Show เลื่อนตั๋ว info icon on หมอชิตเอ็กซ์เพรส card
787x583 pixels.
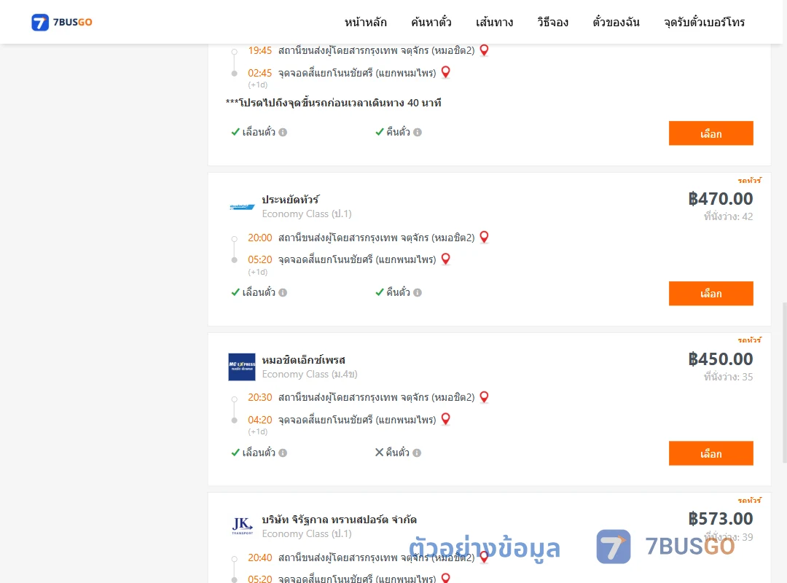pos(283,453)
